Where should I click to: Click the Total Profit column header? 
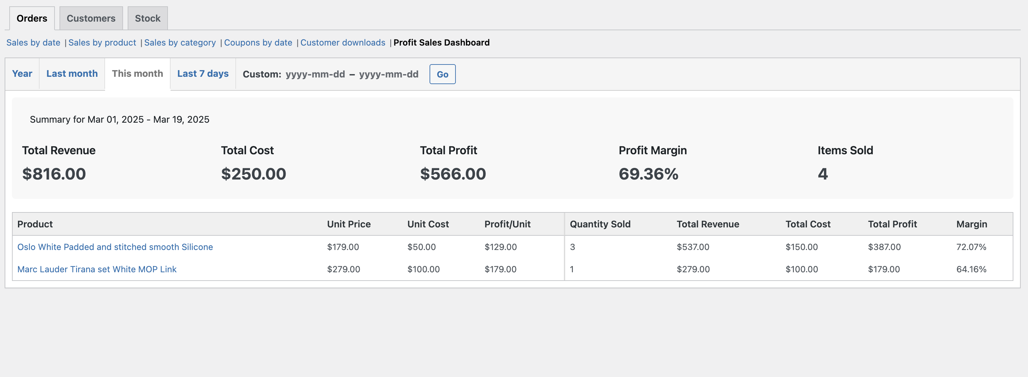pos(892,224)
